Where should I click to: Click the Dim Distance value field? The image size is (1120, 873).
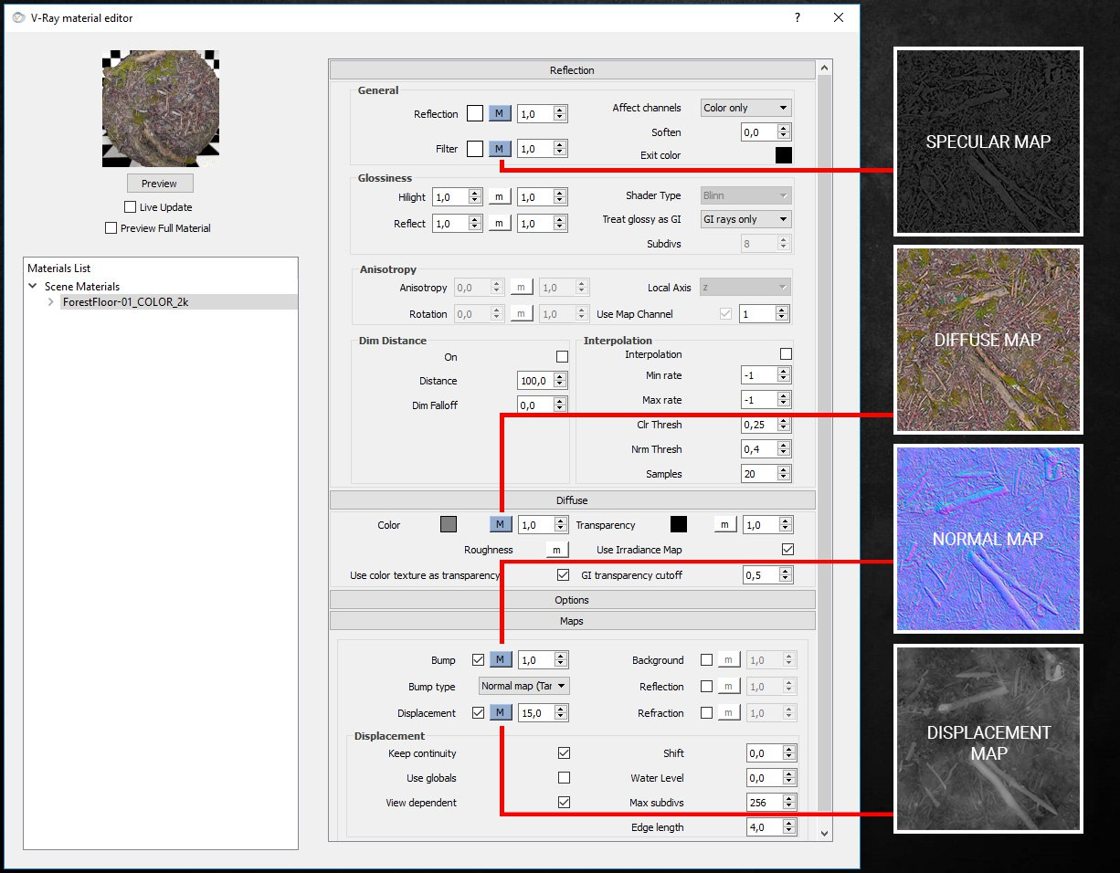coord(535,381)
